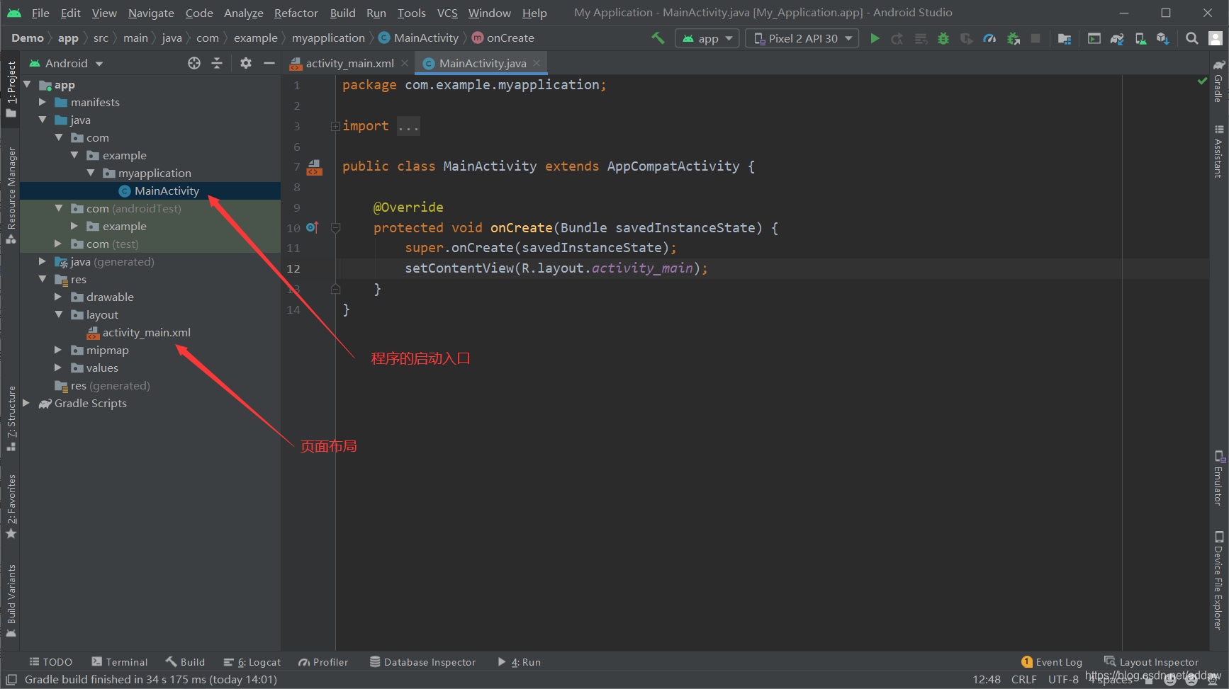The image size is (1229, 689).
Task: Click the locate-file target icon in Project panel
Action: (x=194, y=63)
